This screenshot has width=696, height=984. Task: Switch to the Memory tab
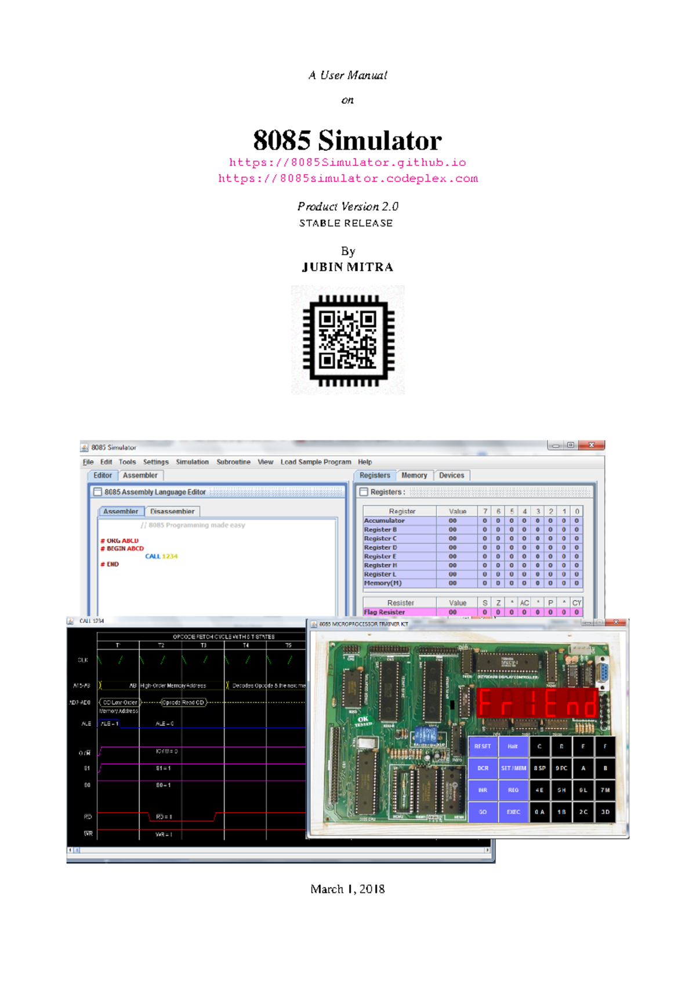(x=414, y=475)
